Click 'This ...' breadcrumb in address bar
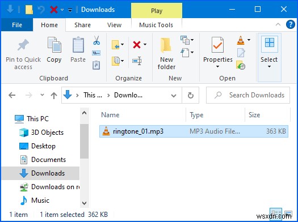This screenshot has width=298, height=222. coord(93,95)
